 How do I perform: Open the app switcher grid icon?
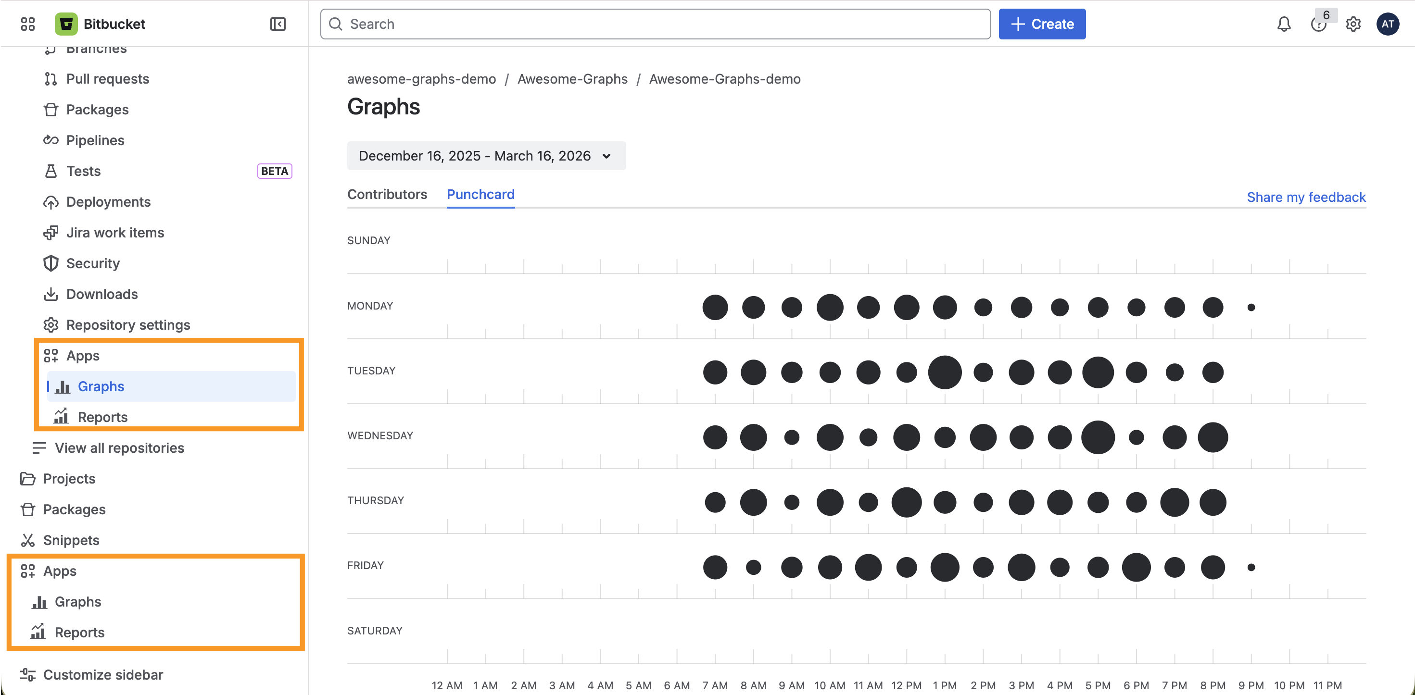coord(27,24)
